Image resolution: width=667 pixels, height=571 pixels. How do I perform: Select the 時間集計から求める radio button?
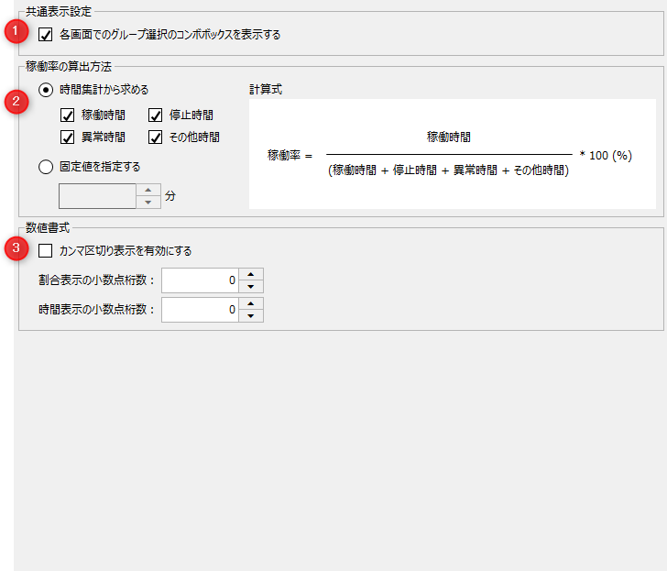point(46,90)
